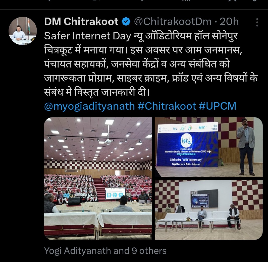Image resolution: width=268 pixels, height=262 pixels.
Task: Open the DM Chitrakoot display name
Action: (81, 22)
